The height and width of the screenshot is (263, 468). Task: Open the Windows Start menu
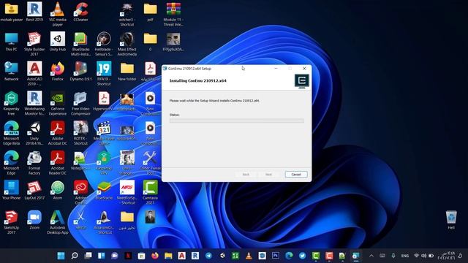coord(61,256)
